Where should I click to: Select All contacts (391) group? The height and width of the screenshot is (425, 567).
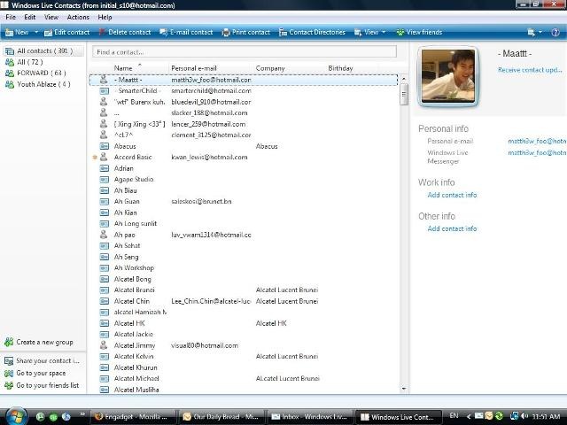(x=43, y=51)
